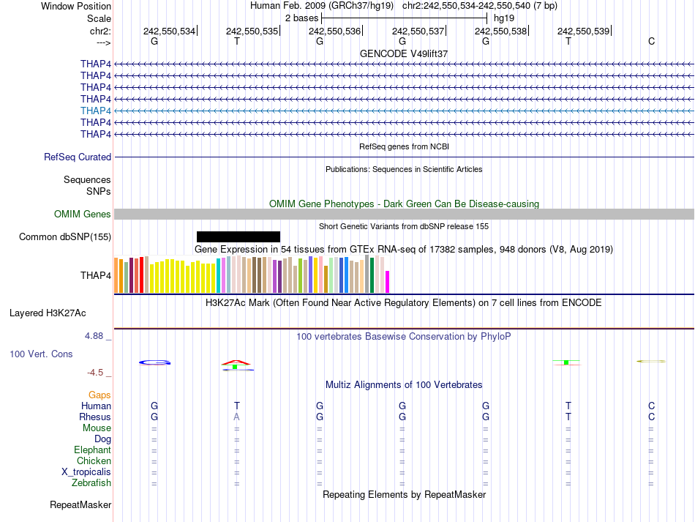Open the Layered H3K27Ac track label
The width and height of the screenshot is (695, 522).
click(x=48, y=313)
